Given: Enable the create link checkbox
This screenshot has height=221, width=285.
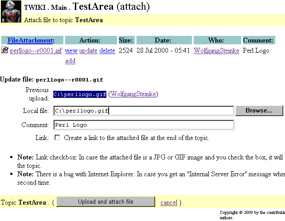Looking at the screenshot, I should [x=57, y=138].
